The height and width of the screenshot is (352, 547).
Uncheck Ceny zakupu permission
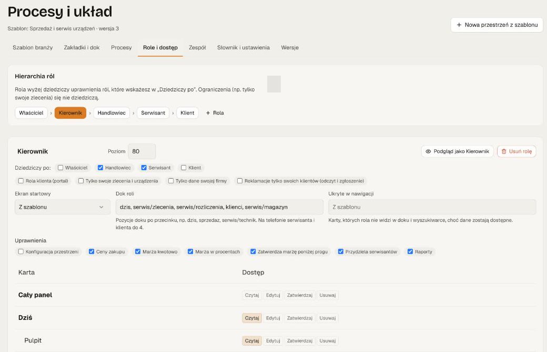92,252
